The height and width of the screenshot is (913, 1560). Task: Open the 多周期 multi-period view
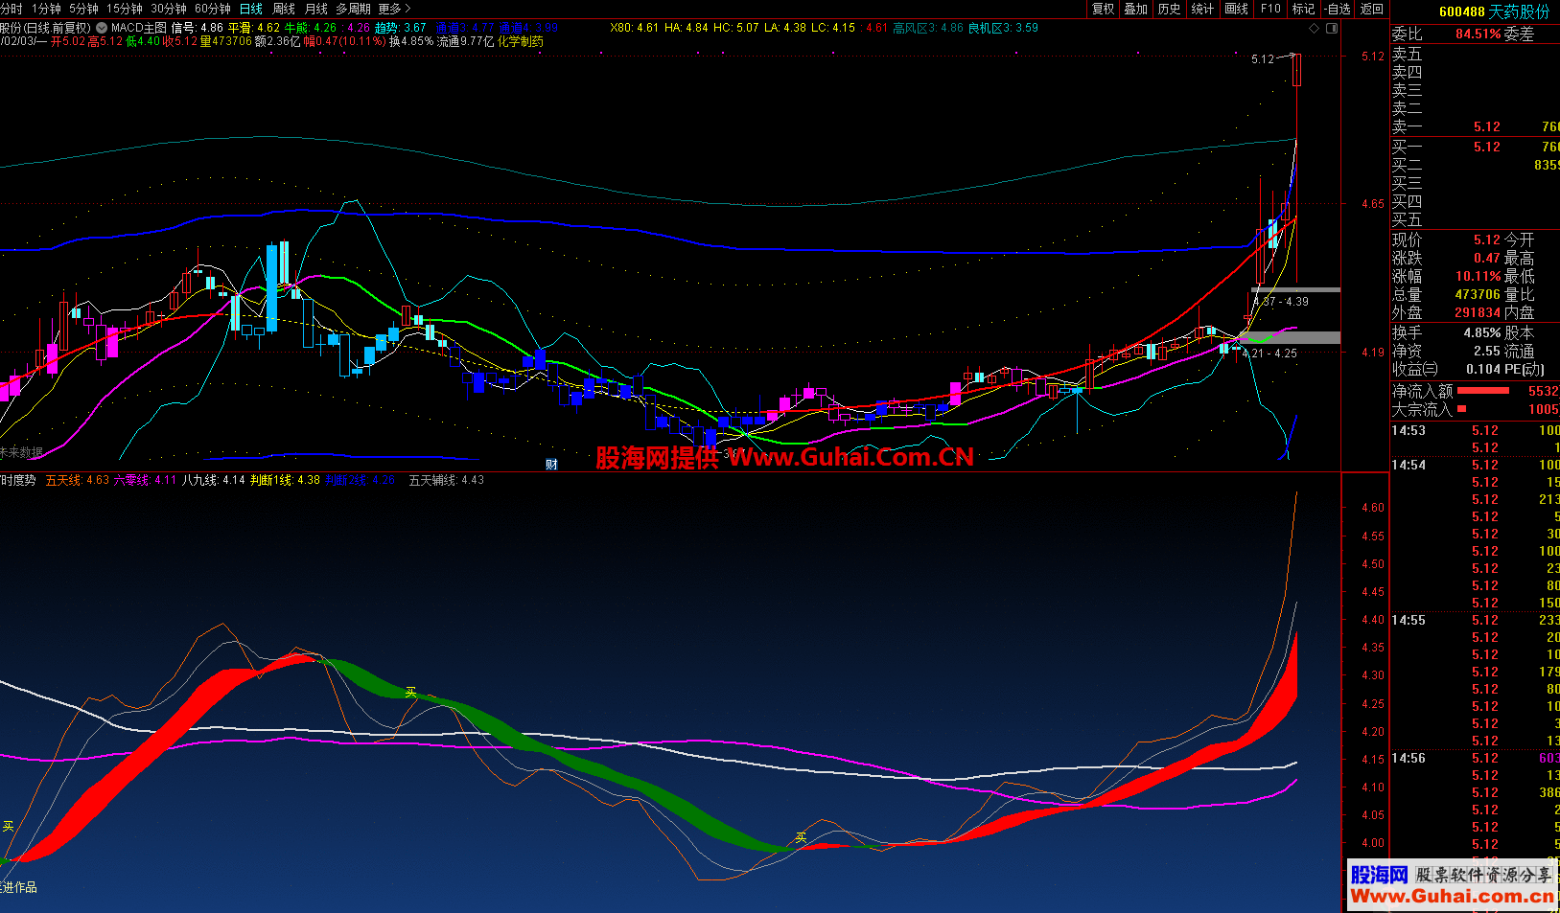coord(353,9)
